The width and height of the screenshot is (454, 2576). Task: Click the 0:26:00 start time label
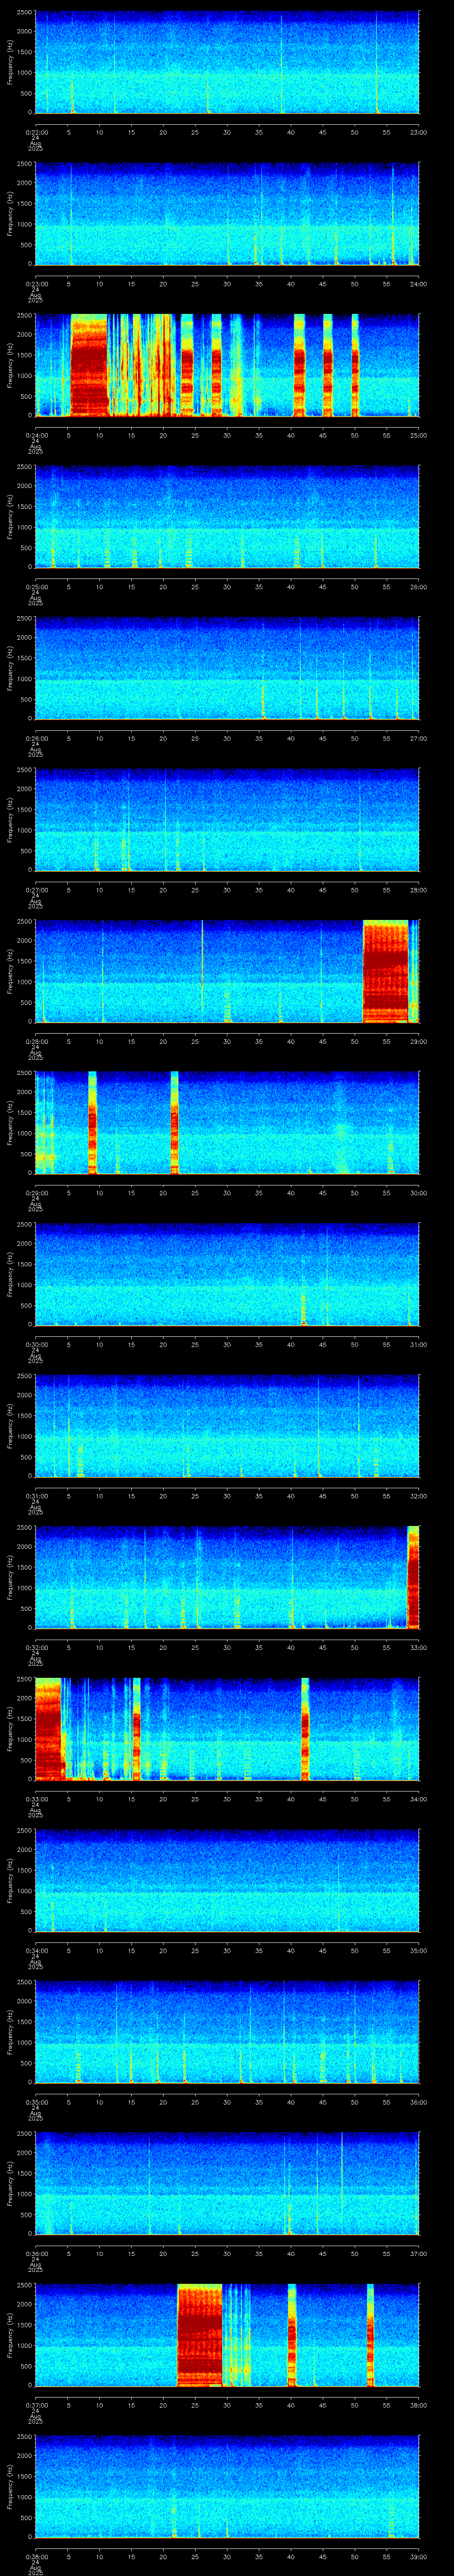[x=36, y=738]
